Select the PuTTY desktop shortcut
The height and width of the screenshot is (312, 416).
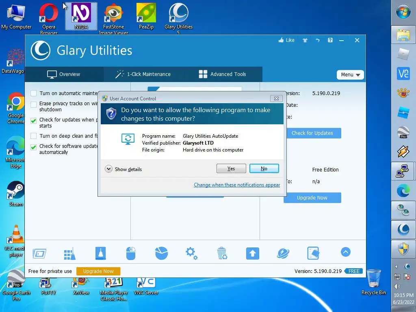click(x=48, y=287)
